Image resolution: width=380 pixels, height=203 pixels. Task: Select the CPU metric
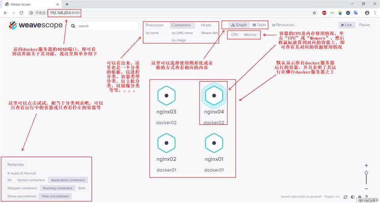(x=235, y=35)
